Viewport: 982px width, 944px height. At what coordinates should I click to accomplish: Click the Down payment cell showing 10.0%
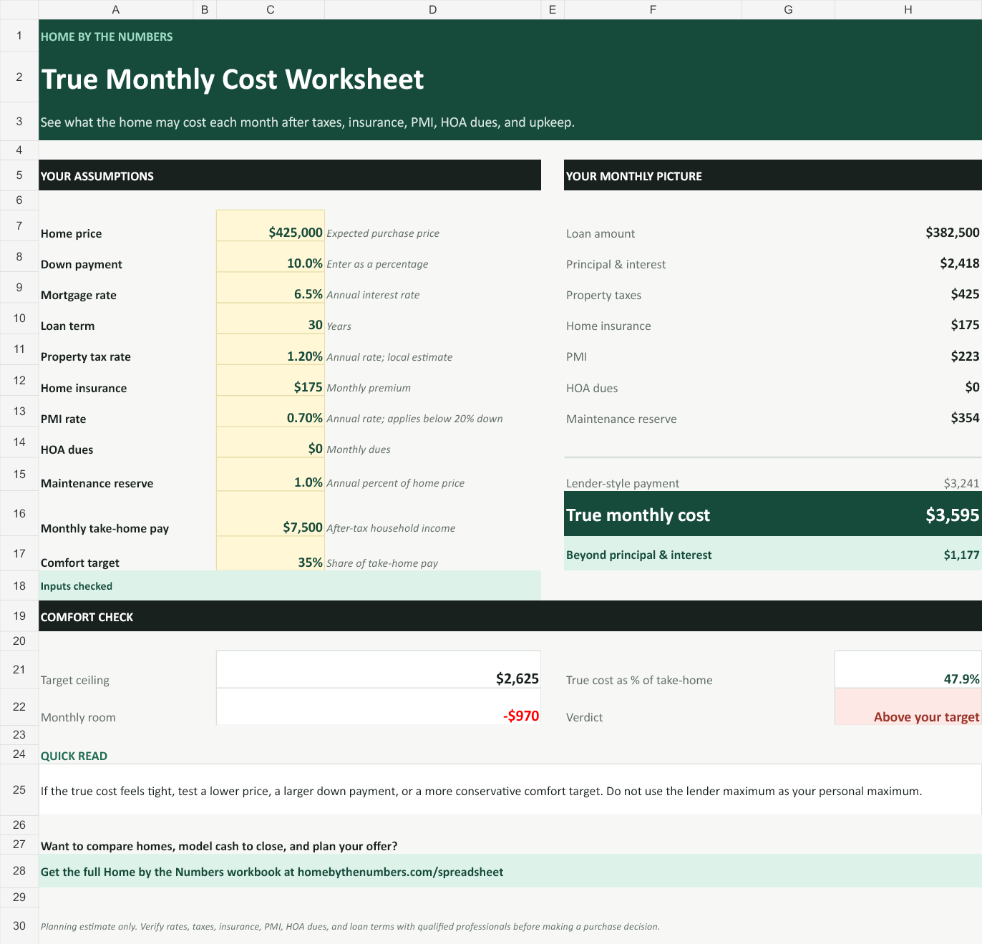tap(271, 257)
